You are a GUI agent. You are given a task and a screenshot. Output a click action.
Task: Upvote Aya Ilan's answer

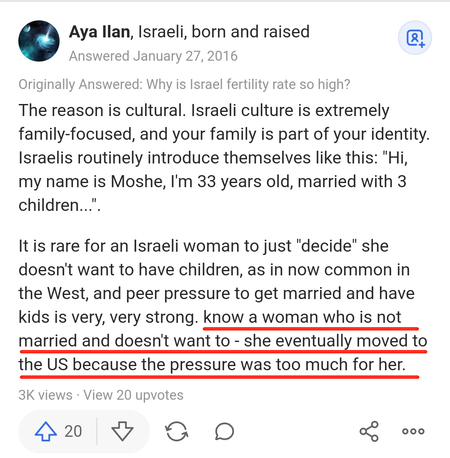pyautogui.click(x=45, y=431)
